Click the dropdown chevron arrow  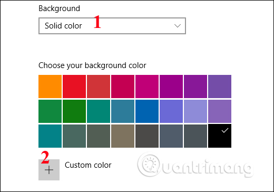178,26
